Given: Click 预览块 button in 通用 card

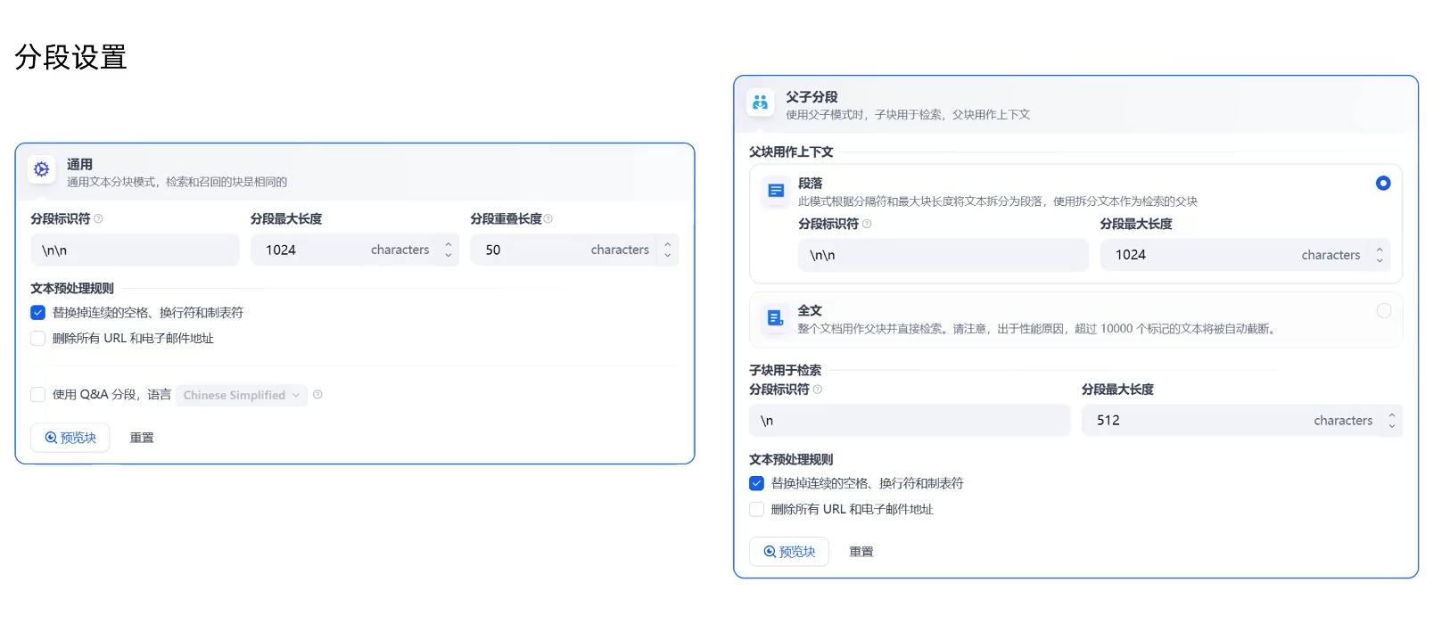Looking at the screenshot, I should coord(70,438).
